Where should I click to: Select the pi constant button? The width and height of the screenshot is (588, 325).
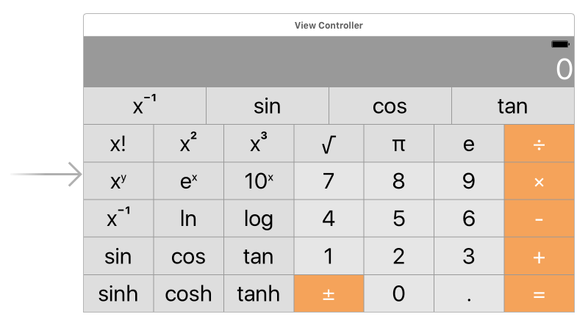point(399,143)
